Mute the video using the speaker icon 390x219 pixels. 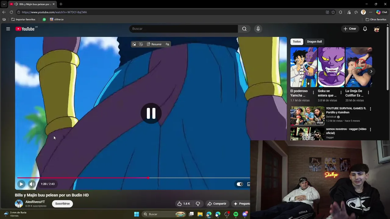click(x=32, y=184)
